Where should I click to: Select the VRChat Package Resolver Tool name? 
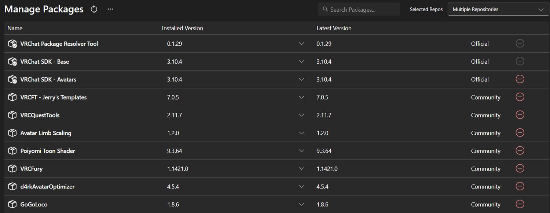(59, 44)
